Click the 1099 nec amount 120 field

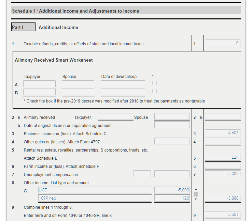point(172,198)
